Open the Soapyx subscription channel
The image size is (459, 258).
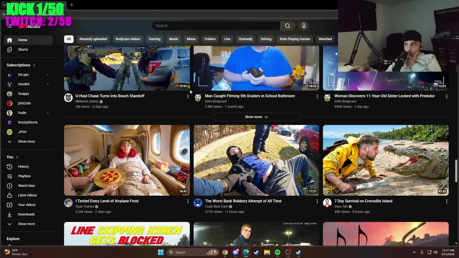coord(28,94)
